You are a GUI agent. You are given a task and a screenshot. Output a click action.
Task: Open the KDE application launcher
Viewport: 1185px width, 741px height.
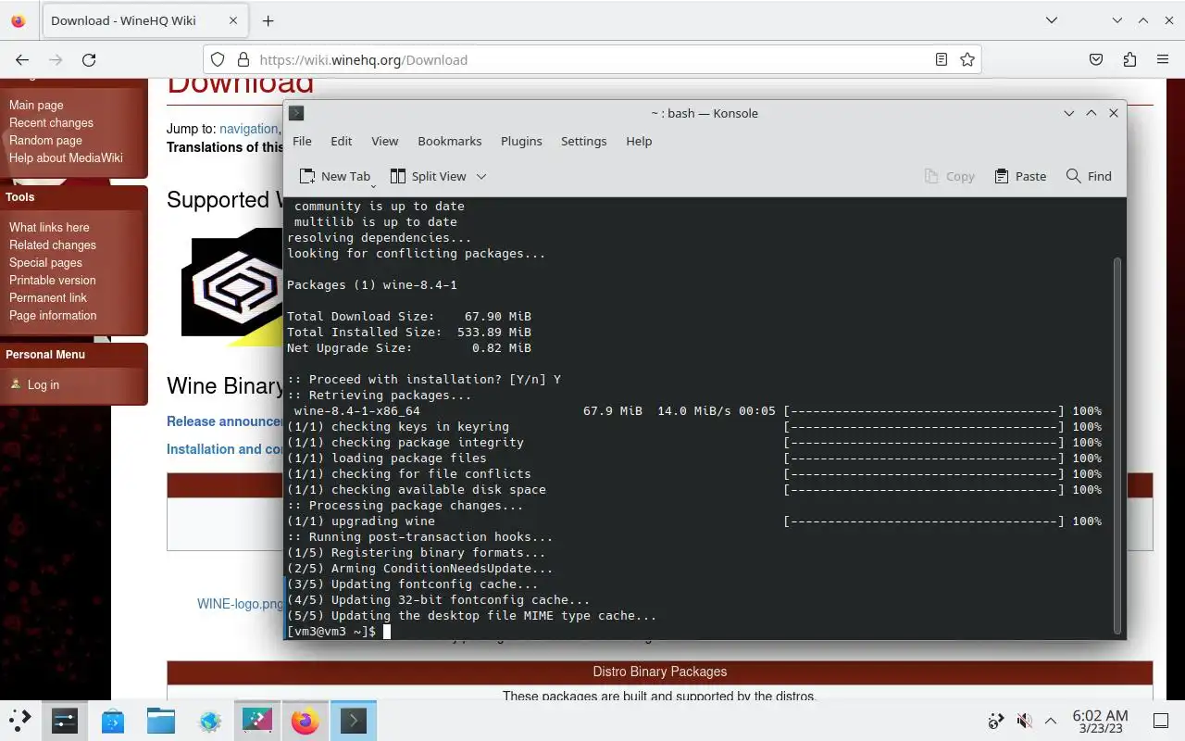tap(19, 720)
